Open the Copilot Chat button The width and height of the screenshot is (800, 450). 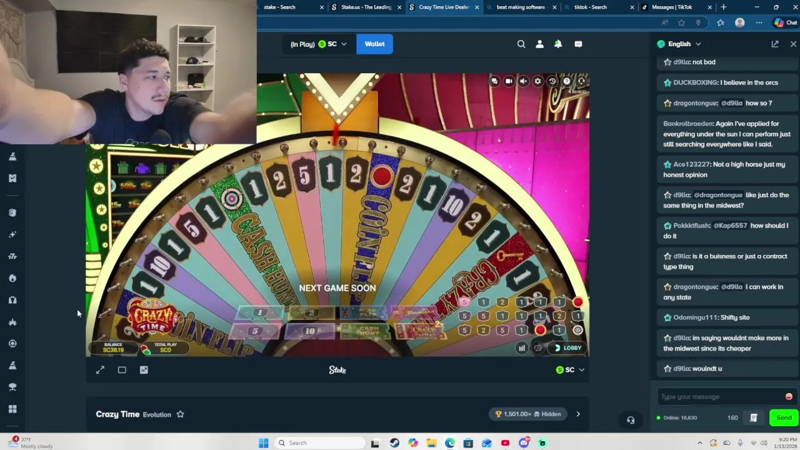tap(785, 22)
